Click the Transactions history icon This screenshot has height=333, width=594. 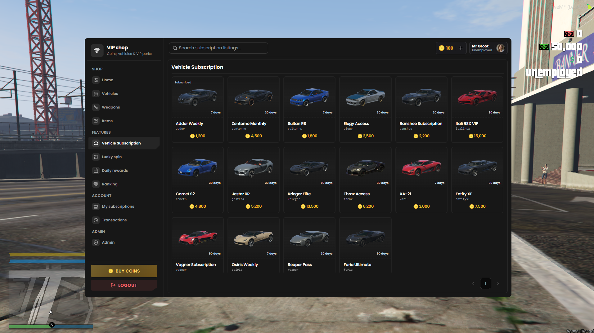[96, 220]
